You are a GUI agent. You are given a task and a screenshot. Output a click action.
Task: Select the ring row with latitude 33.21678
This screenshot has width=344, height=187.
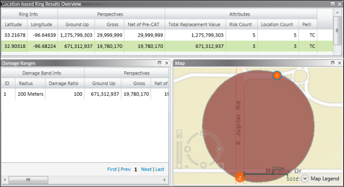coord(159,35)
